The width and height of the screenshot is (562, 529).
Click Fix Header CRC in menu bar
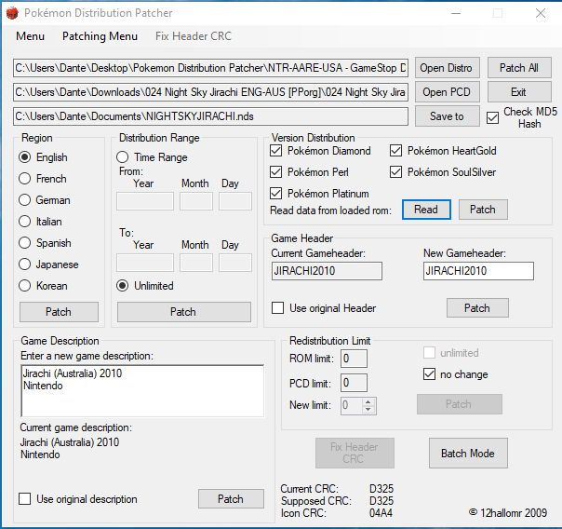[194, 36]
